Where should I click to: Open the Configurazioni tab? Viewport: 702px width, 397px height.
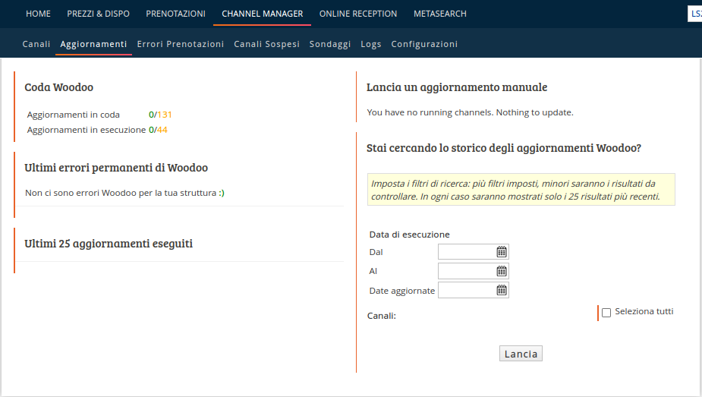coord(424,44)
